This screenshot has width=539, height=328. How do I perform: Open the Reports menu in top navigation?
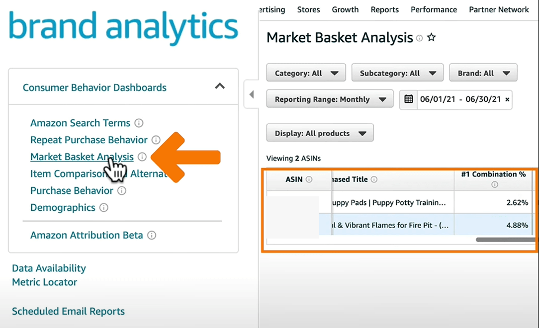pos(384,9)
